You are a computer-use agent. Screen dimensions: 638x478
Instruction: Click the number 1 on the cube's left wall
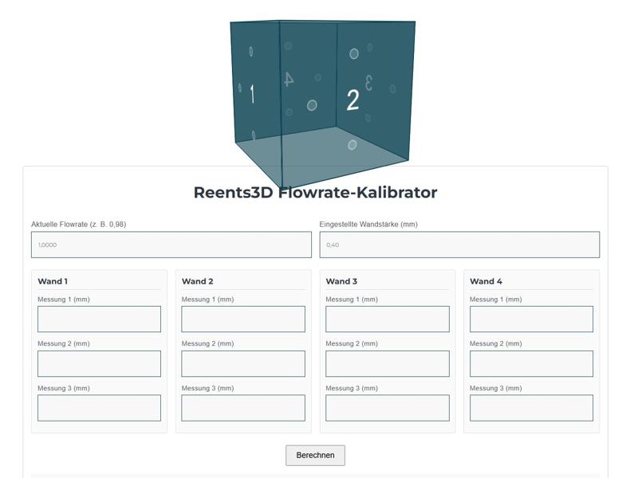point(252,94)
